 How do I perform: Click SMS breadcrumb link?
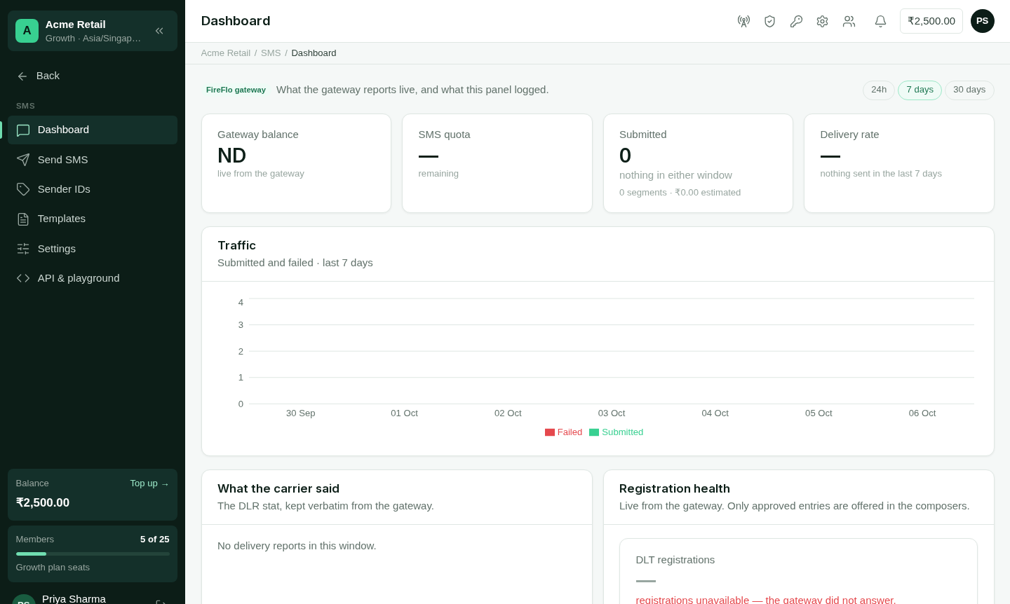(271, 53)
